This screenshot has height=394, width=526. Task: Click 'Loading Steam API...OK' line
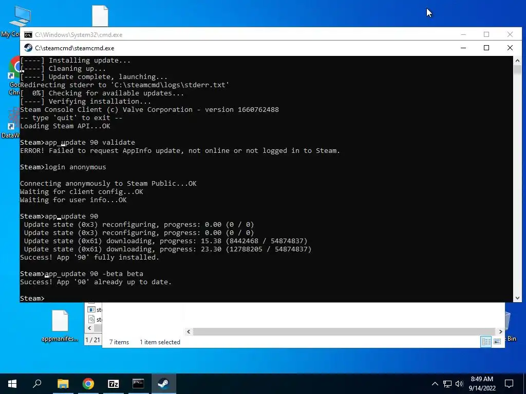click(x=65, y=126)
